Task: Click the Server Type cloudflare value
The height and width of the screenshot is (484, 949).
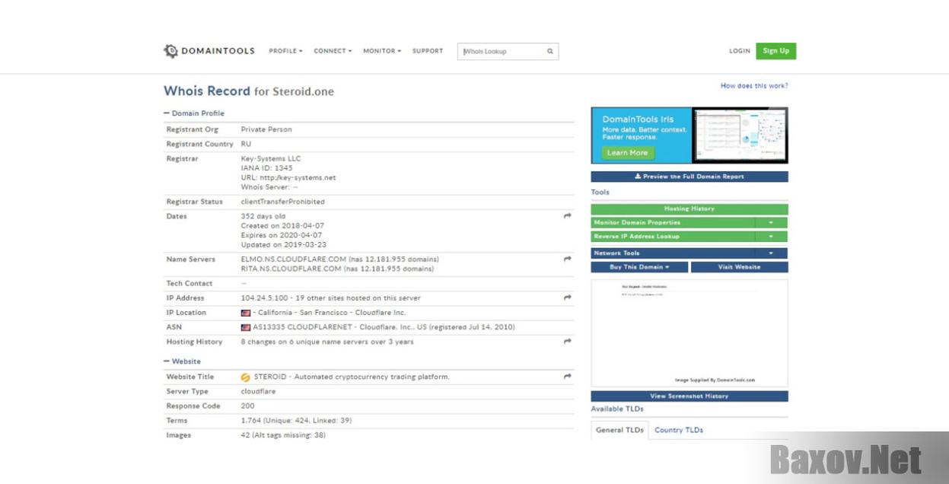Action: point(259,391)
